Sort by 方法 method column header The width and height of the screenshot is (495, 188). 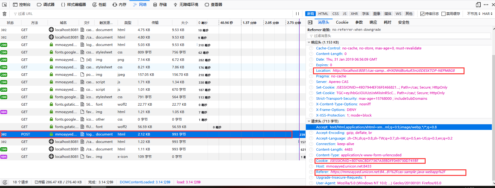tap(35, 23)
